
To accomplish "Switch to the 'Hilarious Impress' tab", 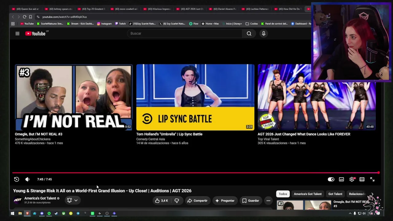I will [x=157, y=9].
